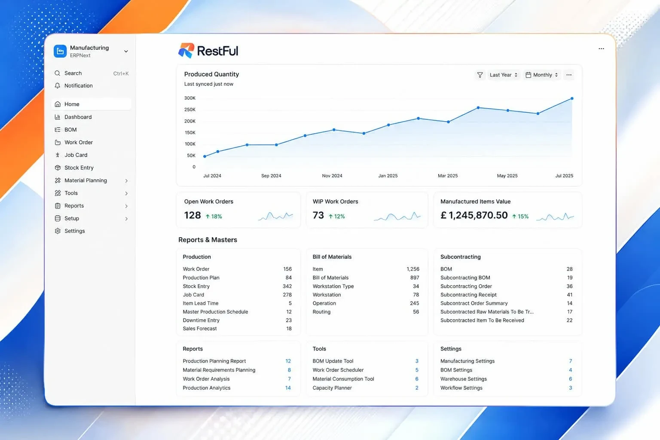660x440 pixels.
Task: Open Job Card from the sidebar
Action: [91, 155]
